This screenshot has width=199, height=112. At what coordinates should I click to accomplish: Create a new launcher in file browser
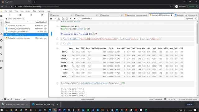tap(10, 15)
